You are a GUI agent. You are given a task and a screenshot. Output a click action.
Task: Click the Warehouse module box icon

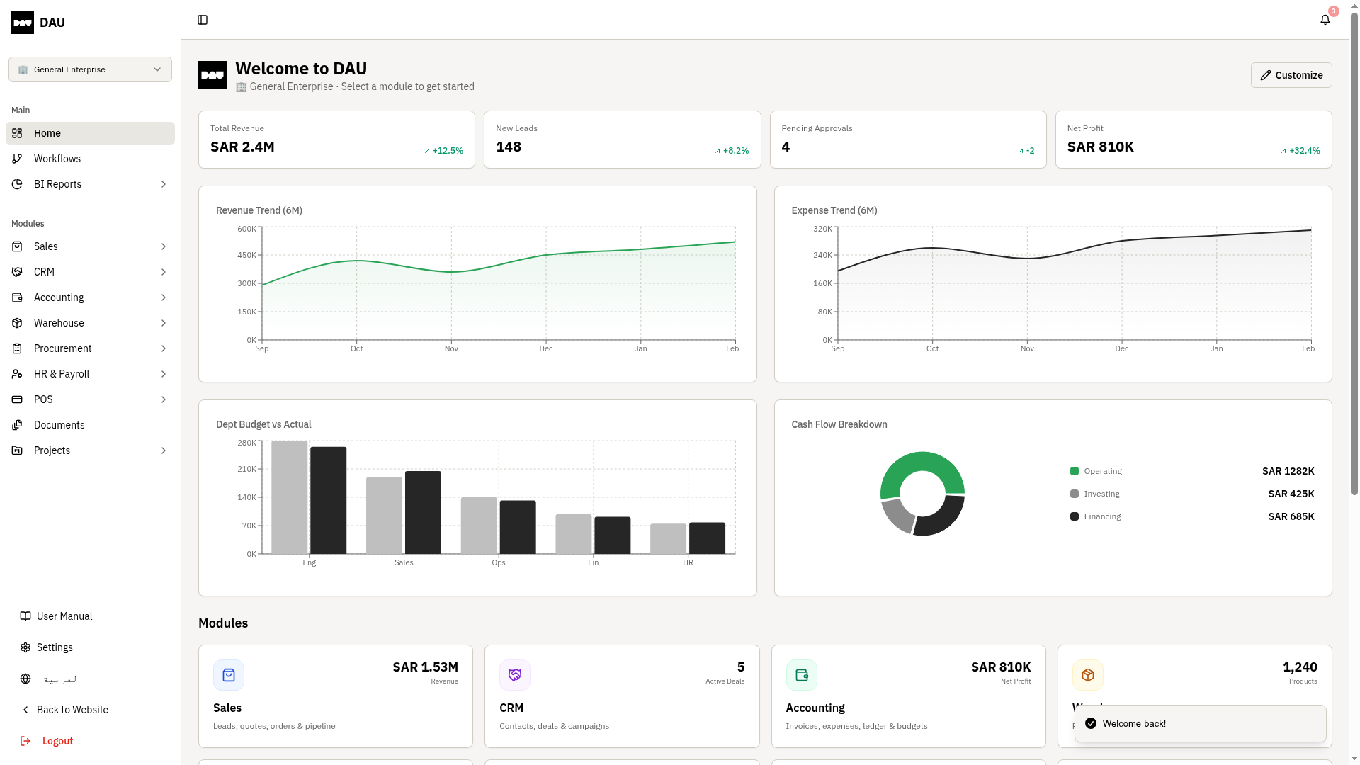pos(1088,675)
